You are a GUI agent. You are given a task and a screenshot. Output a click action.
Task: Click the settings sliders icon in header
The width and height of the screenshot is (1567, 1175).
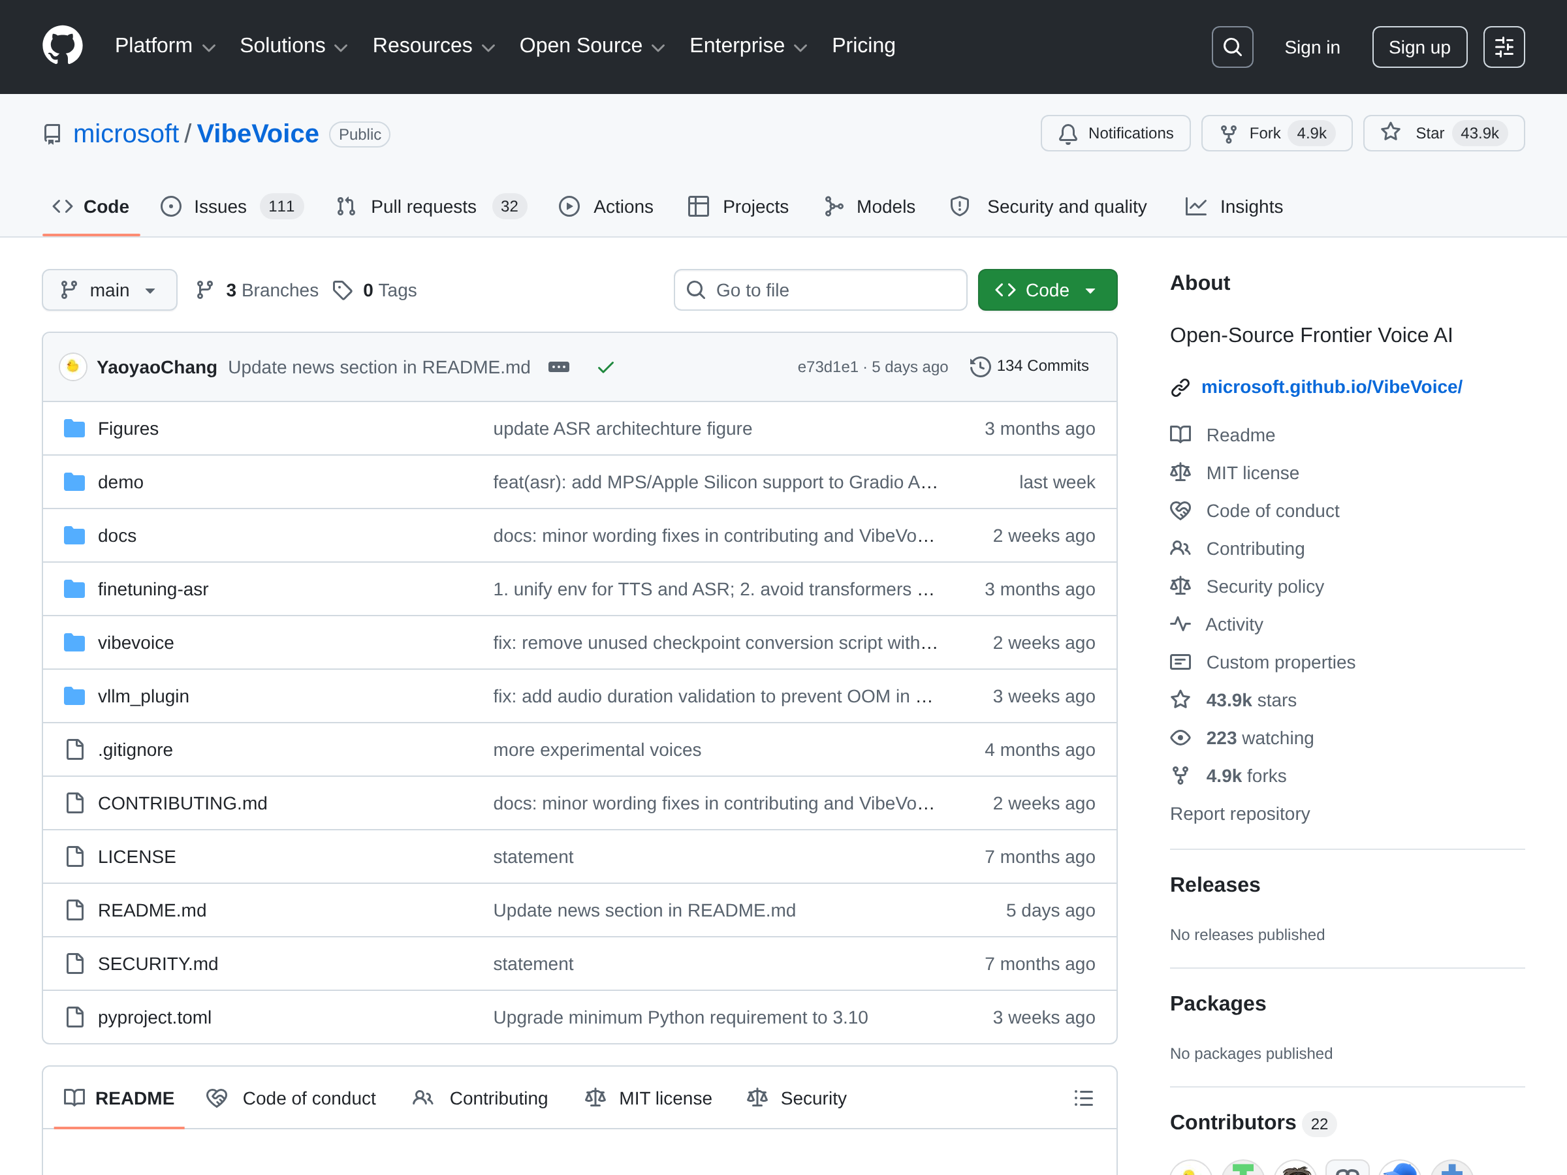pos(1503,47)
